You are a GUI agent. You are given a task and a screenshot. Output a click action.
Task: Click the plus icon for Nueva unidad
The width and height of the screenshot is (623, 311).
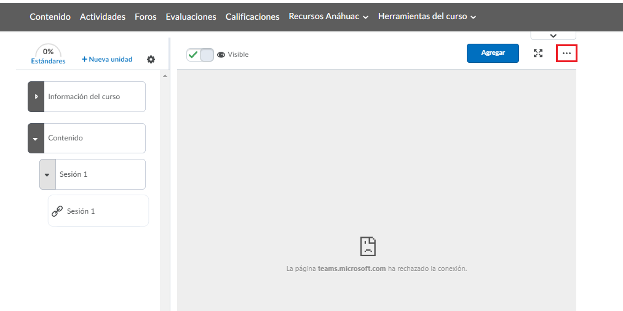pos(85,60)
